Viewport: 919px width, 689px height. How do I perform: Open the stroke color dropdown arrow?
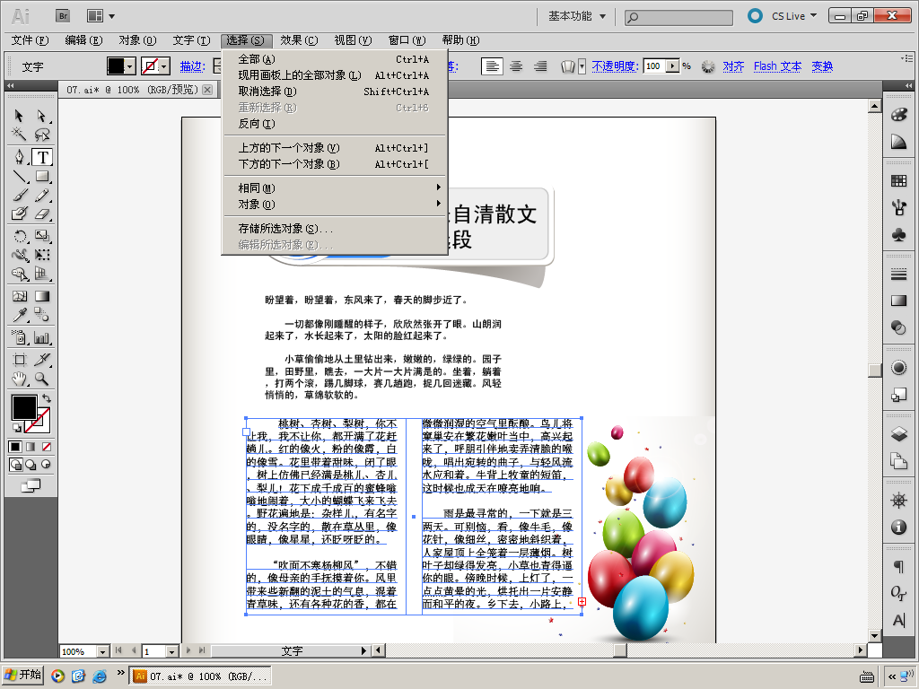(x=164, y=66)
